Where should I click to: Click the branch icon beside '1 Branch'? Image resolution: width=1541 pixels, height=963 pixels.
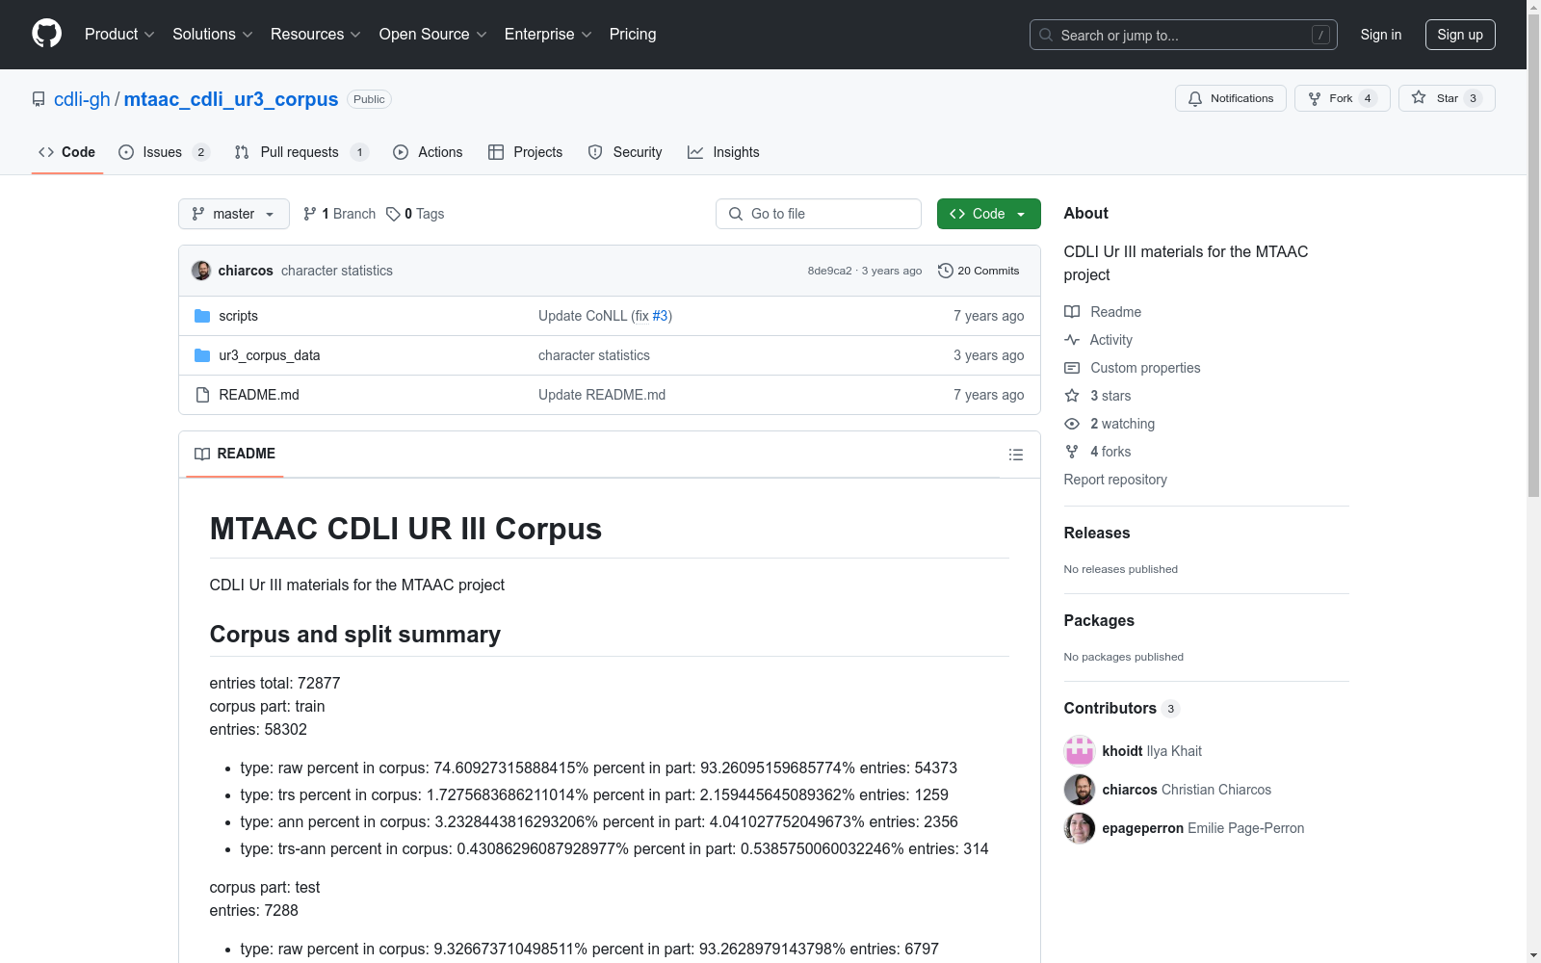point(310,214)
